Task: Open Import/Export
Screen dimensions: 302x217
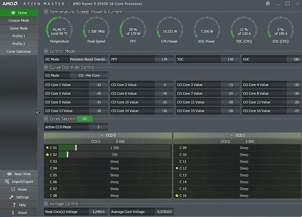Action: [19, 182]
